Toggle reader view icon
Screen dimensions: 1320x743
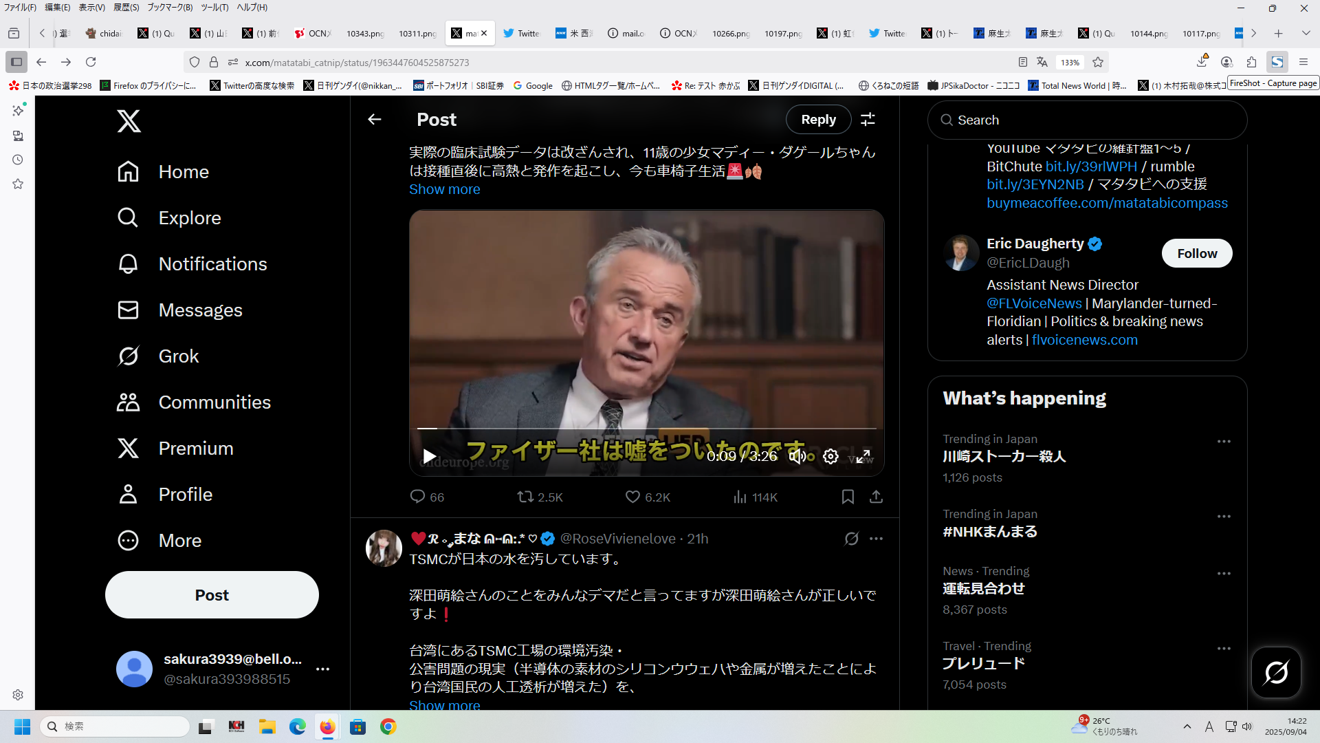[1023, 62]
